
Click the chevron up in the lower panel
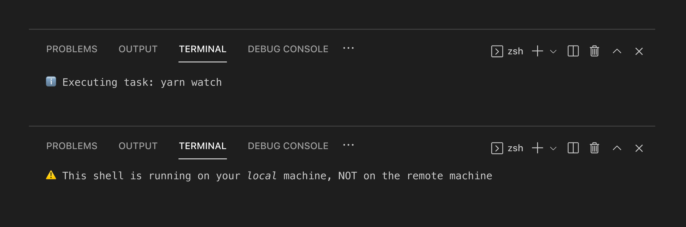[x=617, y=148]
